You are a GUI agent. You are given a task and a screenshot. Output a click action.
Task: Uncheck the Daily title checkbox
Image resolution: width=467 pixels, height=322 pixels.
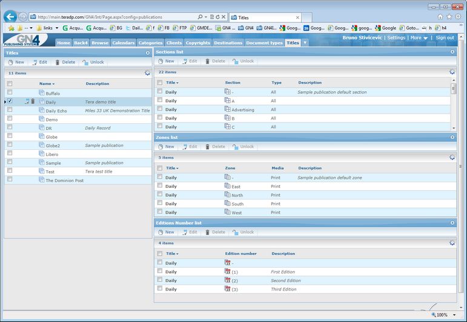tap(10, 101)
